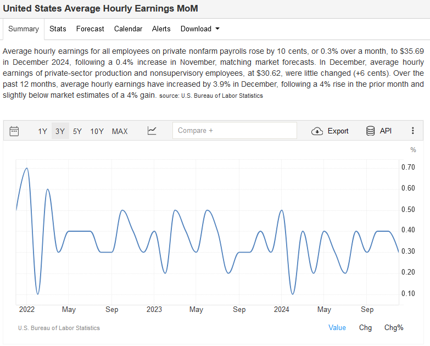Open the calendar date picker icon
This screenshot has width=430, height=346.
[14, 131]
